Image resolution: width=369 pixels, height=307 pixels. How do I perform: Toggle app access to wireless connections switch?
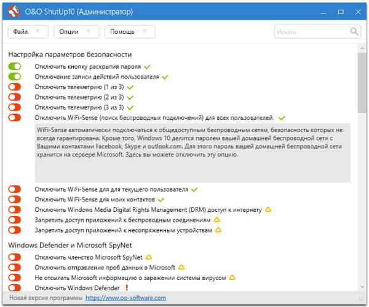pos(15,220)
